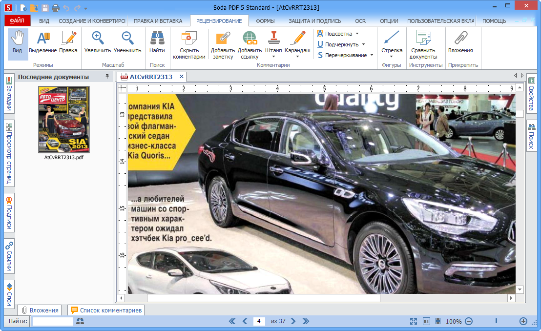Expand Подсветка dropdown arrow
The image size is (541, 331).
pyautogui.click(x=357, y=34)
